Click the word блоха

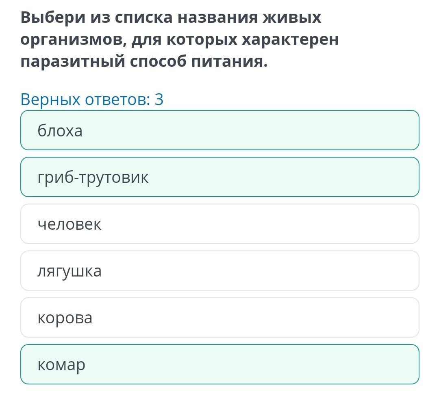tap(60, 131)
